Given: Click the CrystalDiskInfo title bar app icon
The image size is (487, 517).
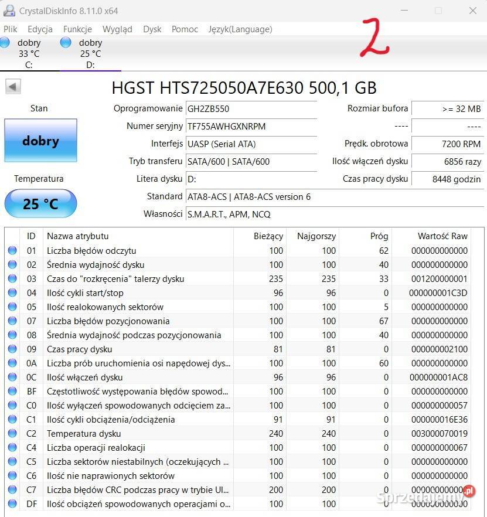Looking at the screenshot, I should coord(9,11).
